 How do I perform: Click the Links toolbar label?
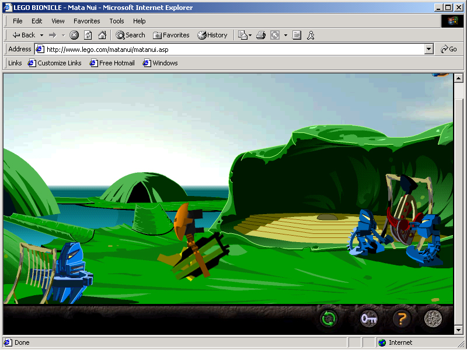click(15, 63)
